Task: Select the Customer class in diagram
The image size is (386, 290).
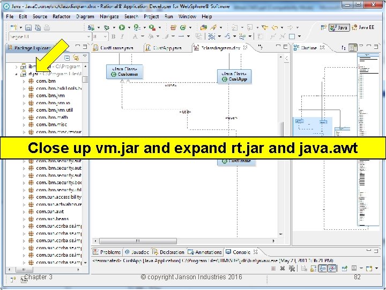Action: (x=124, y=72)
